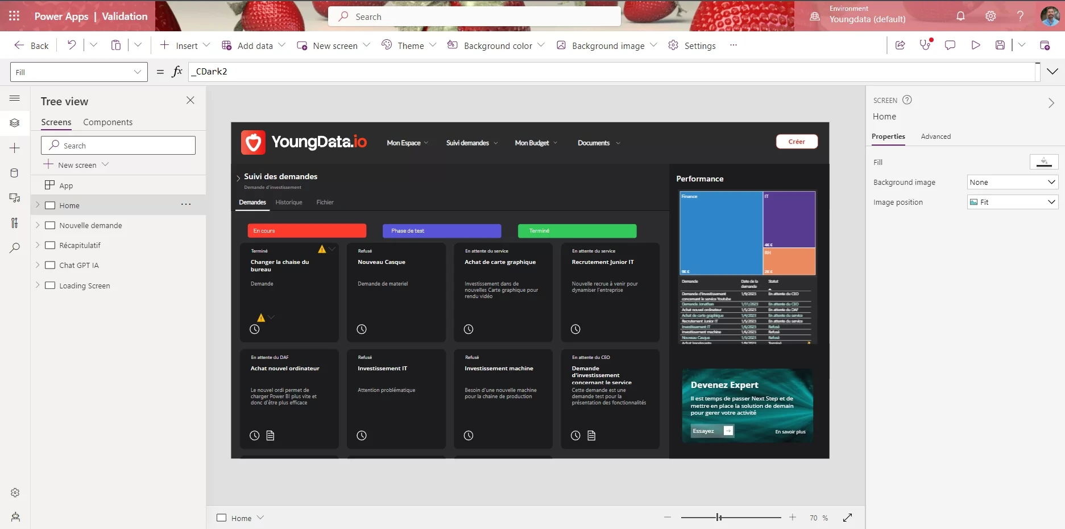This screenshot has width=1065, height=529.
Task: Toggle the hamburger menu in left rail
Action: [15, 98]
